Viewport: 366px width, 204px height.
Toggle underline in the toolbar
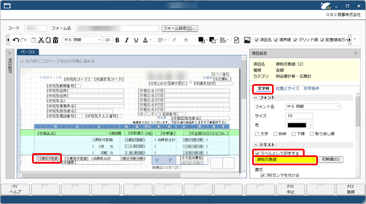pyautogui.click(x=136, y=40)
